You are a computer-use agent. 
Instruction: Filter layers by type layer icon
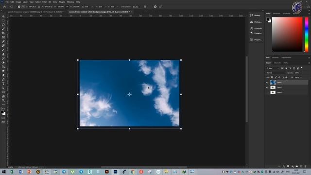point(290,68)
